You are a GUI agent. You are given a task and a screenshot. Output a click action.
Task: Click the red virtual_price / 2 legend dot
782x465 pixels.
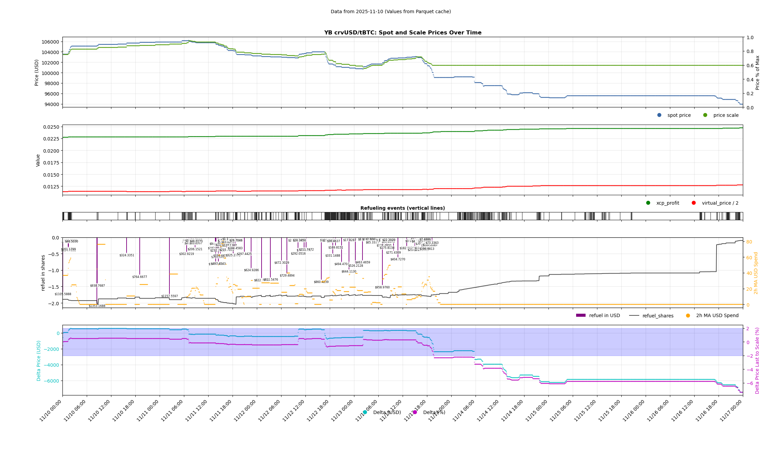click(x=694, y=203)
